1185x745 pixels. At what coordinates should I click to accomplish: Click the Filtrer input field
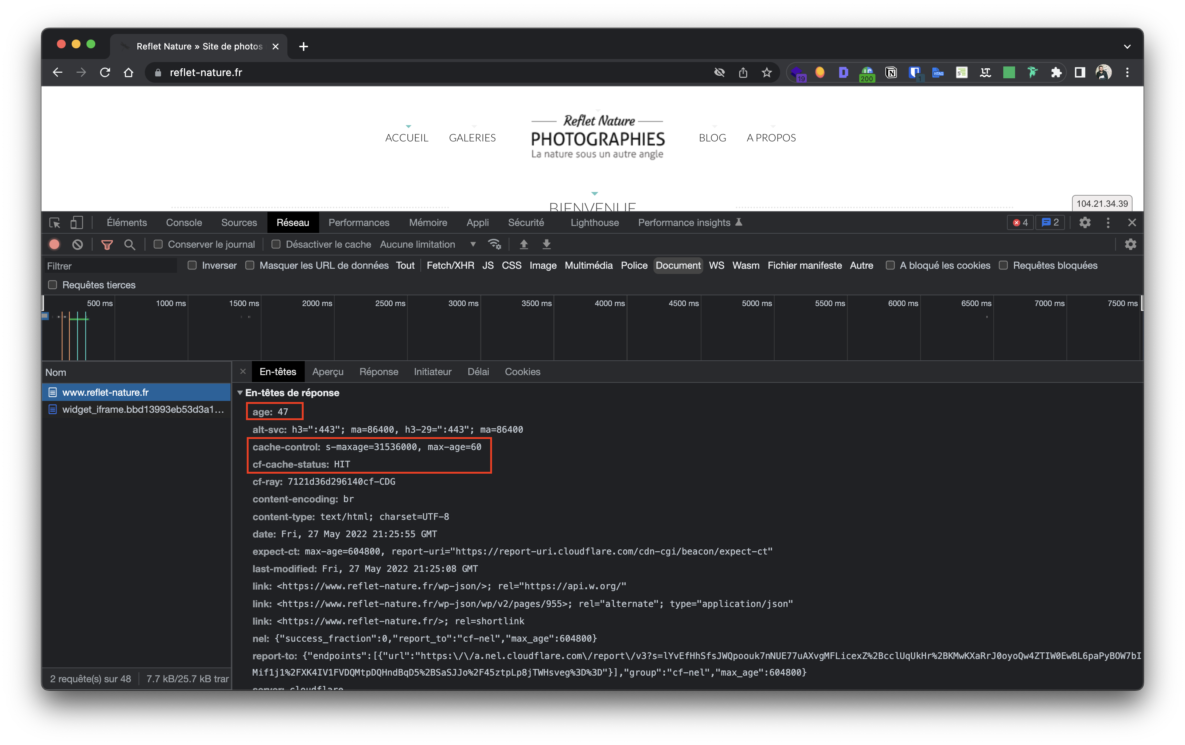click(111, 266)
